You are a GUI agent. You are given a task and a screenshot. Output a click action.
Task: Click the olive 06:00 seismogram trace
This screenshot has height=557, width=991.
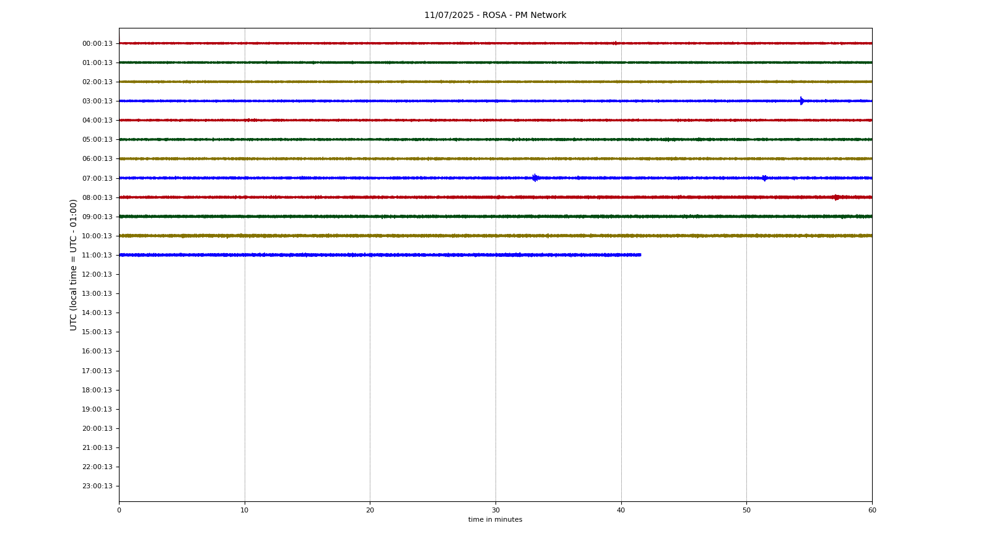click(495, 158)
